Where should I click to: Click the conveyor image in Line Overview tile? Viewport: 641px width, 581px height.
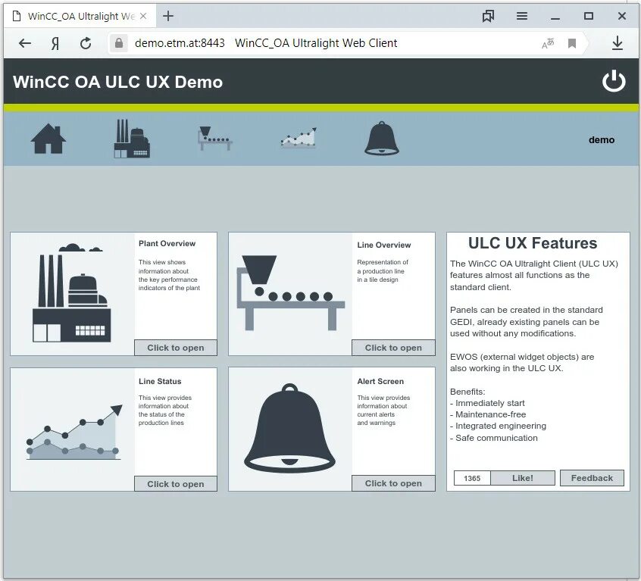point(291,292)
